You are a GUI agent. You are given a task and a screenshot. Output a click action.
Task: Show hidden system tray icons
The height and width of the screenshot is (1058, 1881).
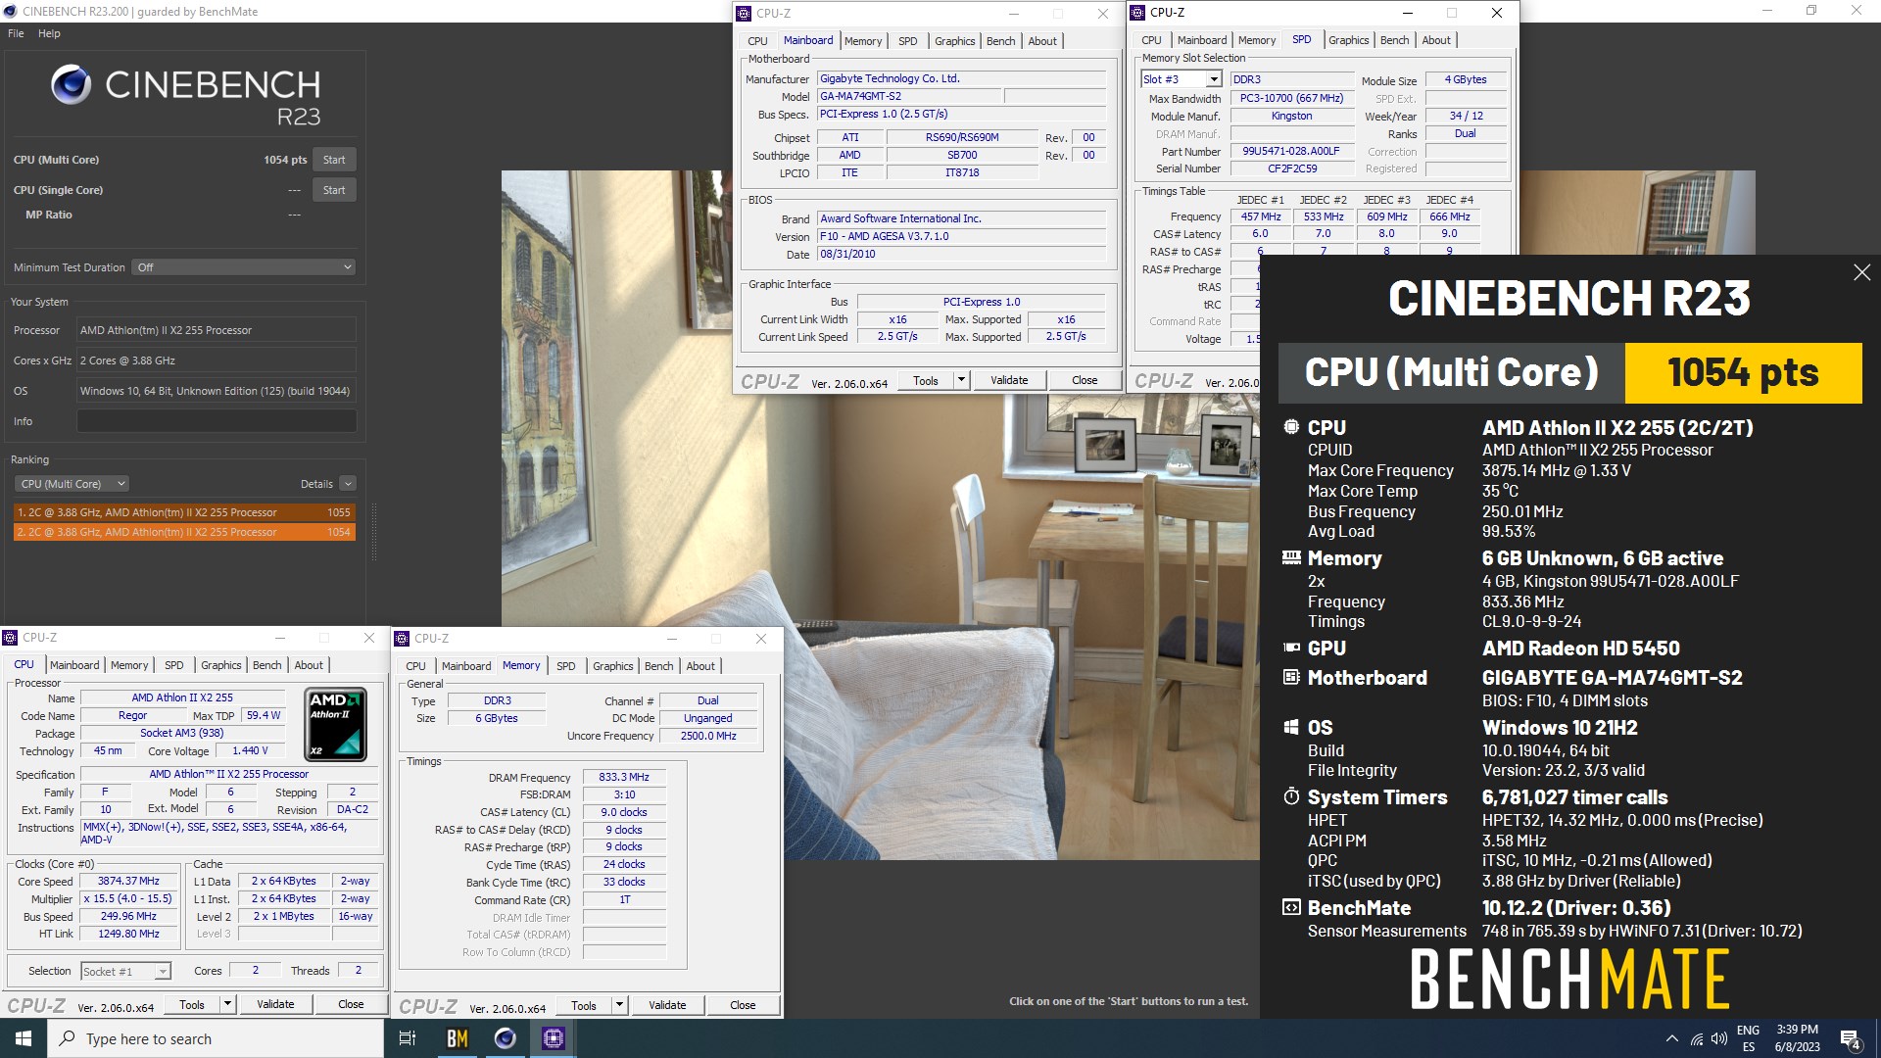click(1671, 1038)
